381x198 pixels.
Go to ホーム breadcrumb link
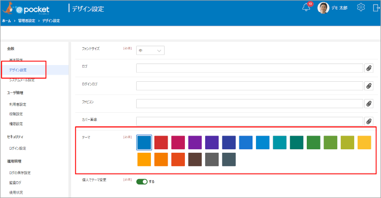tap(6, 21)
